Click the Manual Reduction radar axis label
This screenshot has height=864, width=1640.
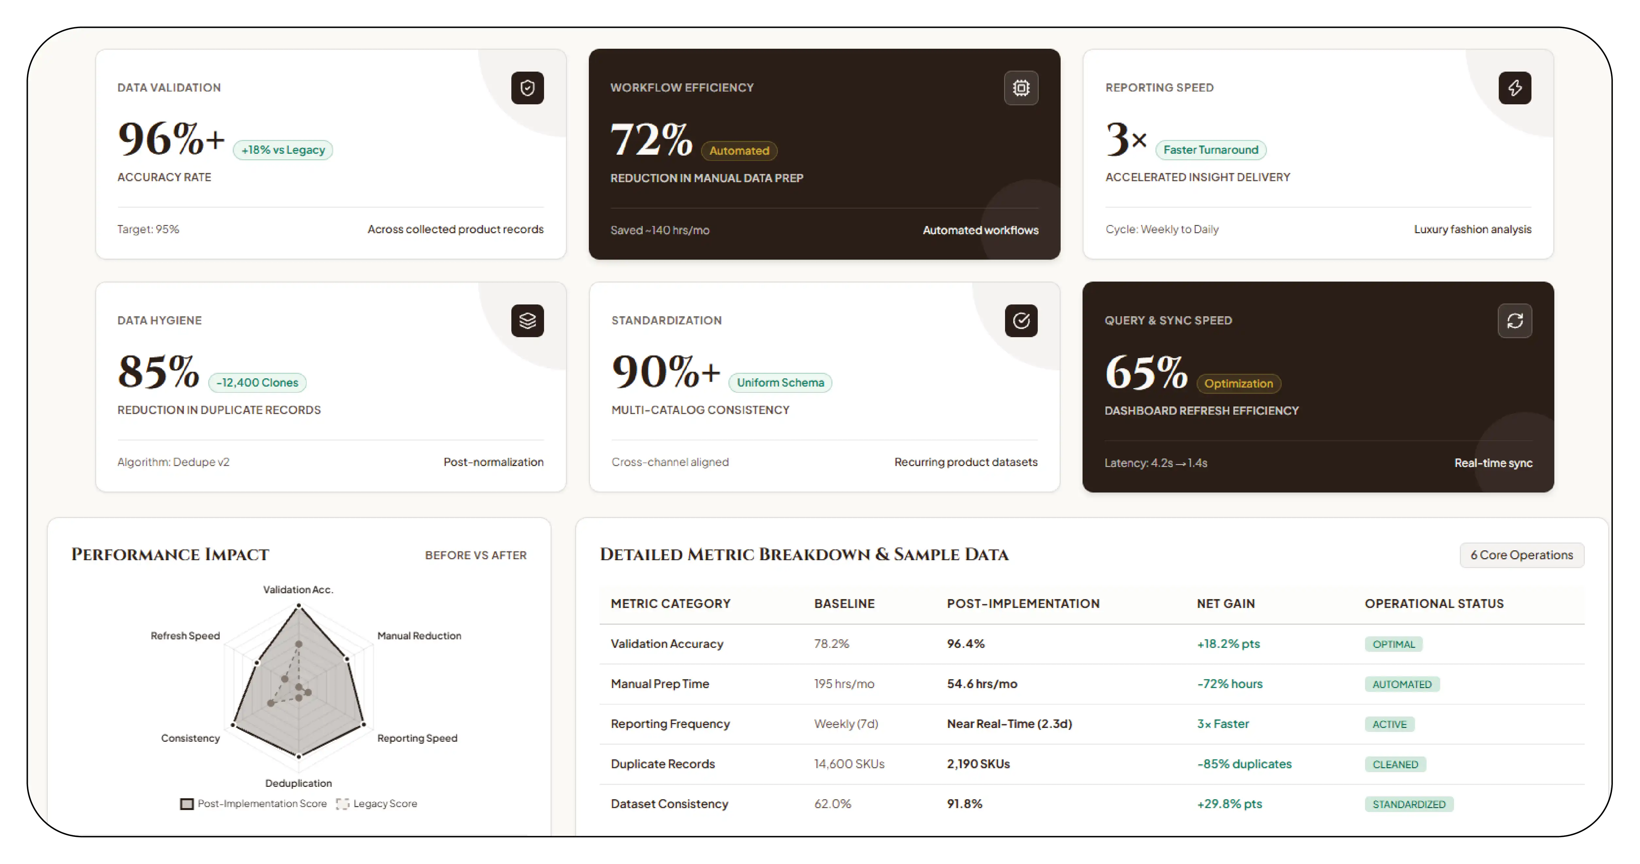click(419, 635)
